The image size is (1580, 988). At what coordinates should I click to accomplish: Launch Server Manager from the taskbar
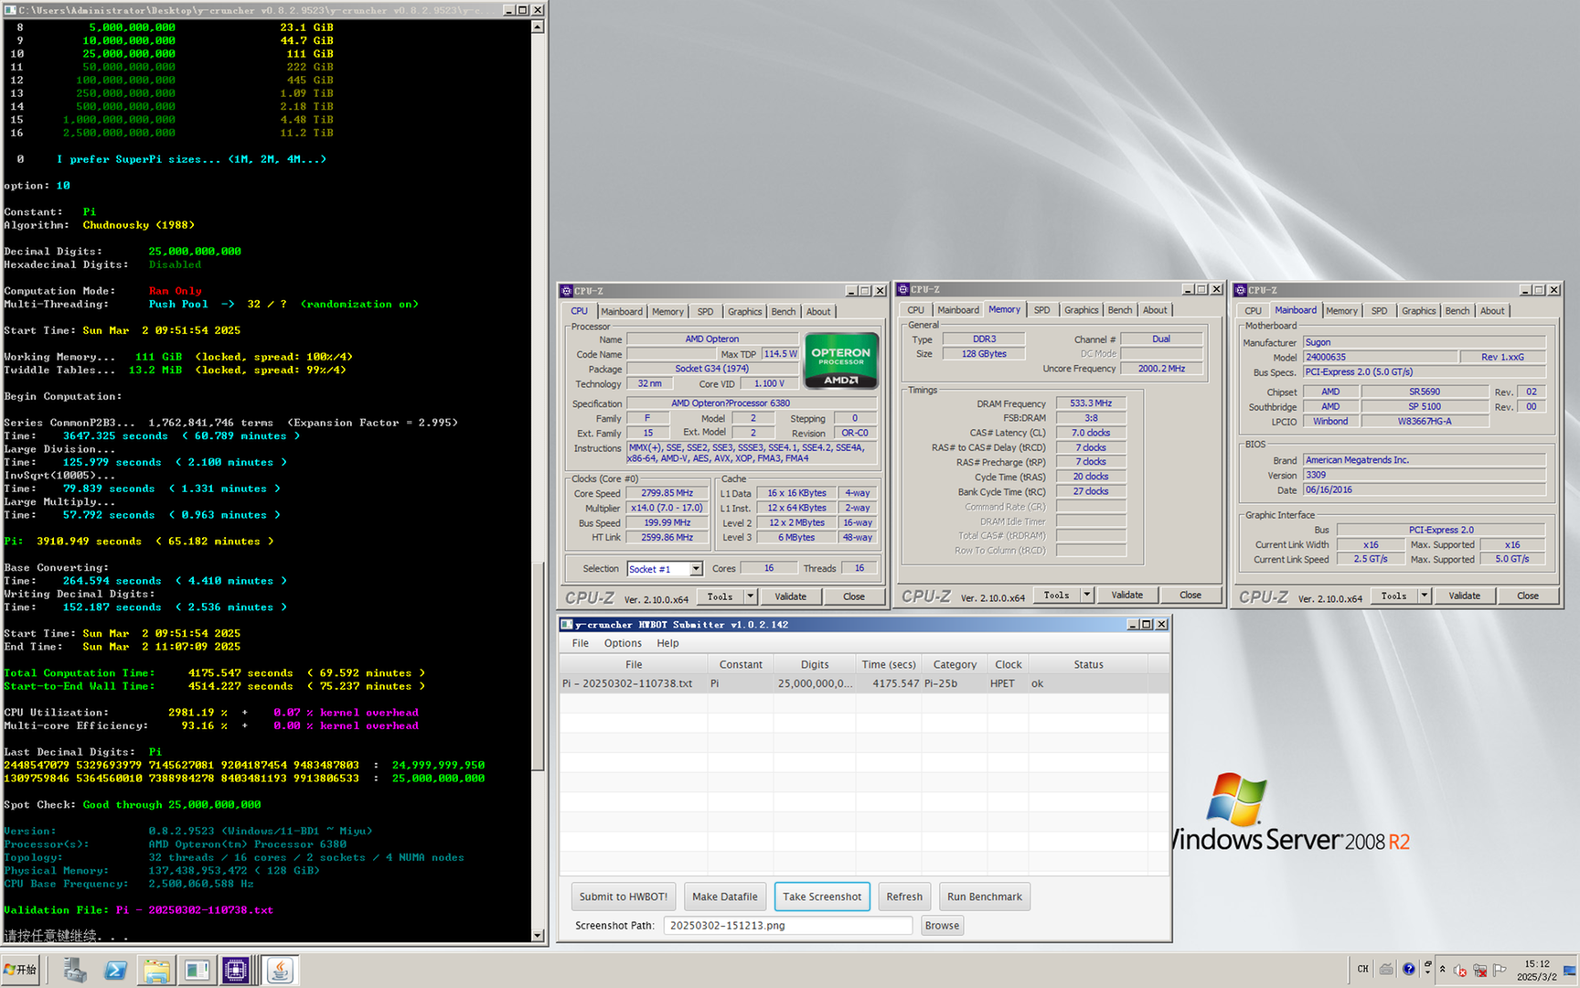(75, 970)
